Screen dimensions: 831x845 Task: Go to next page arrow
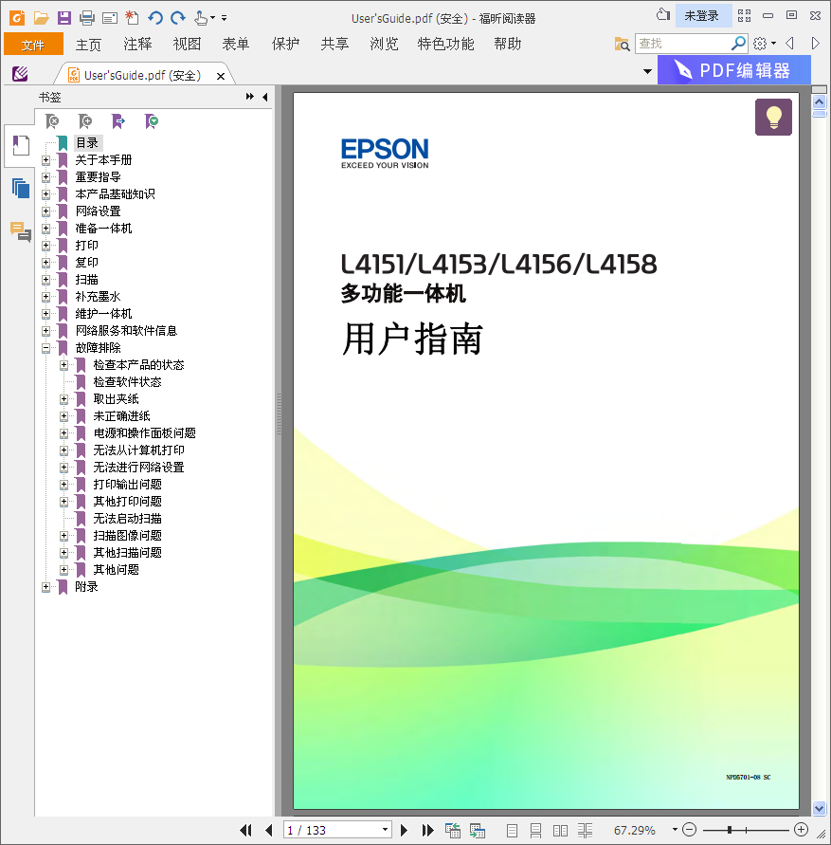point(404,830)
